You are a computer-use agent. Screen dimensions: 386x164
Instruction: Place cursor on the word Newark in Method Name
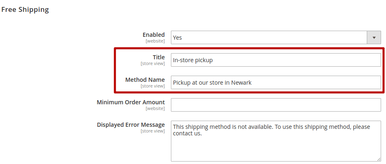coord(241,83)
